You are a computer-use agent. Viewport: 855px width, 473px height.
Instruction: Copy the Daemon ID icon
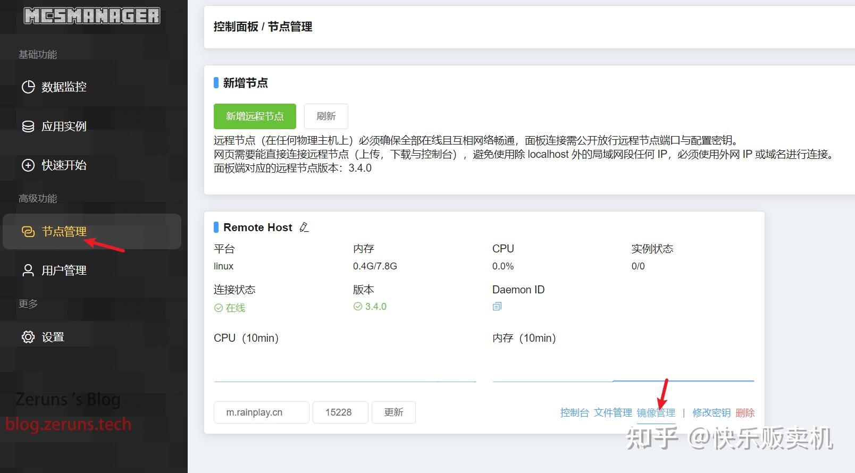497,306
